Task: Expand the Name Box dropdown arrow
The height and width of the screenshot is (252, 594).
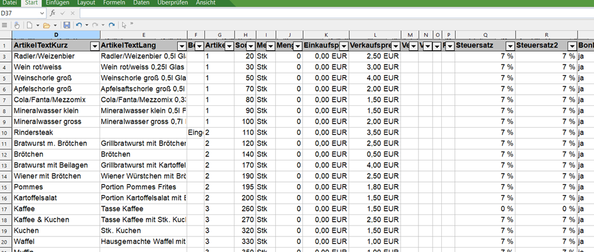Action: (42, 13)
